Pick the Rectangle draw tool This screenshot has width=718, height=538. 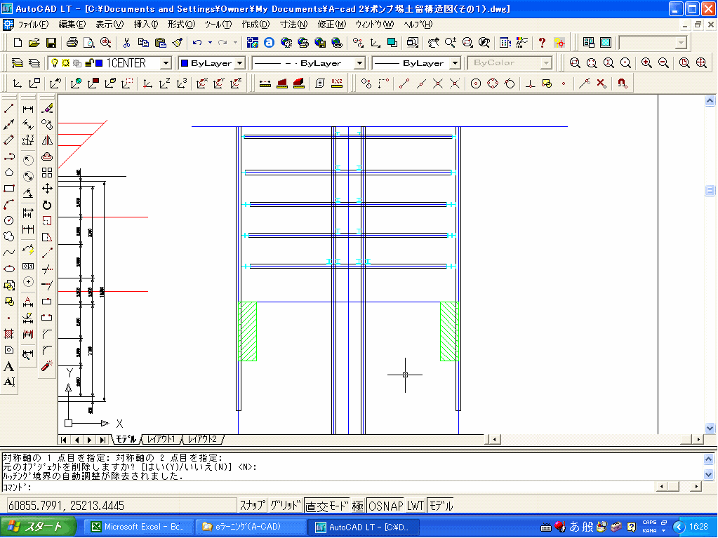tap(8, 189)
